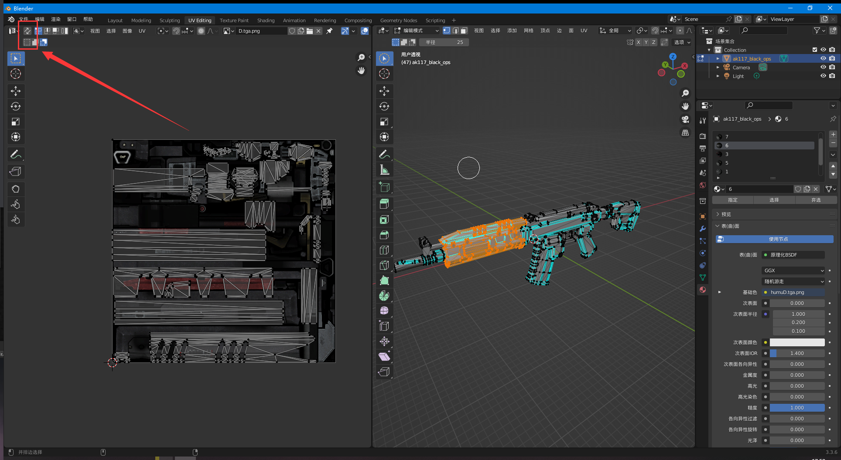Open the Modifier properties tab
The width and height of the screenshot is (841, 460).
pyautogui.click(x=703, y=229)
